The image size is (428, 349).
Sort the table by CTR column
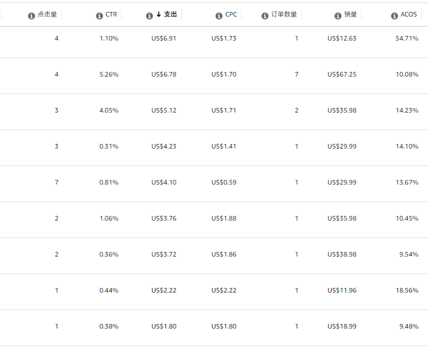[111, 14]
